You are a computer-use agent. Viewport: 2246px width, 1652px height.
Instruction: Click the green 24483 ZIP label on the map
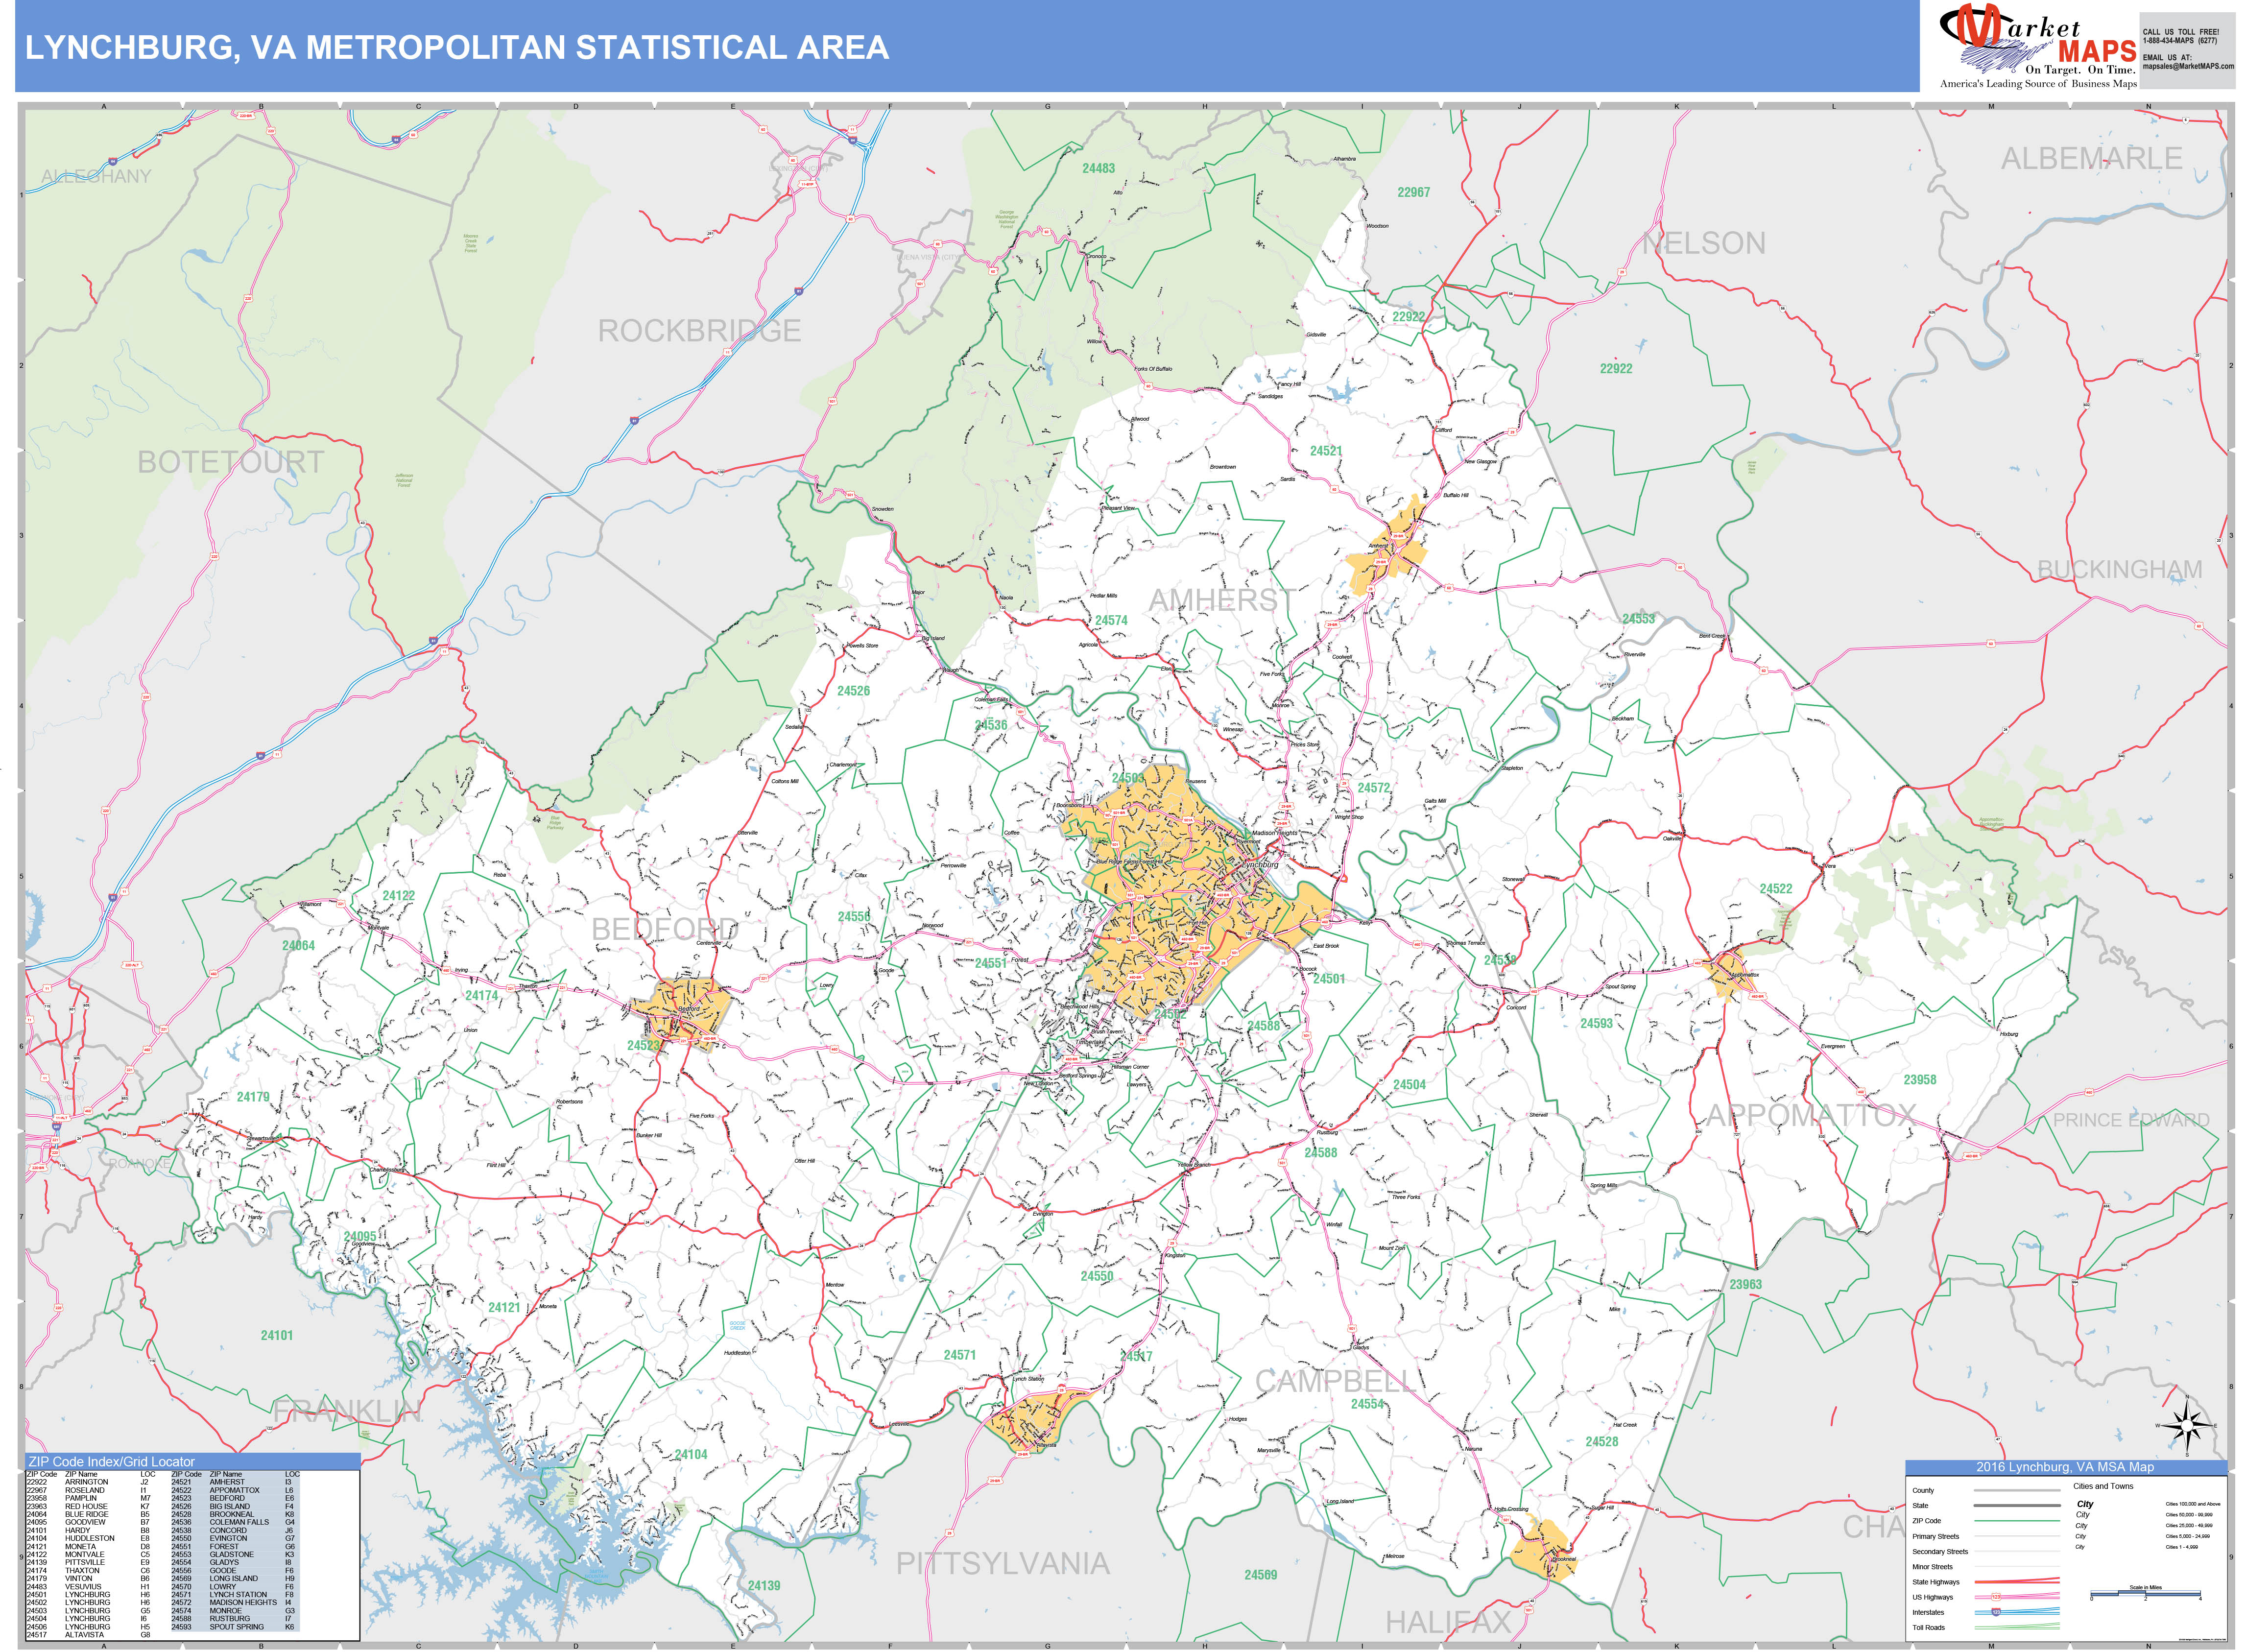1098,168
